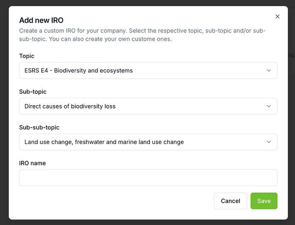This screenshot has width=295, height=225.
Task: Open the Sub-sub-topic dropdown
Action: click(x=148, y=142)
